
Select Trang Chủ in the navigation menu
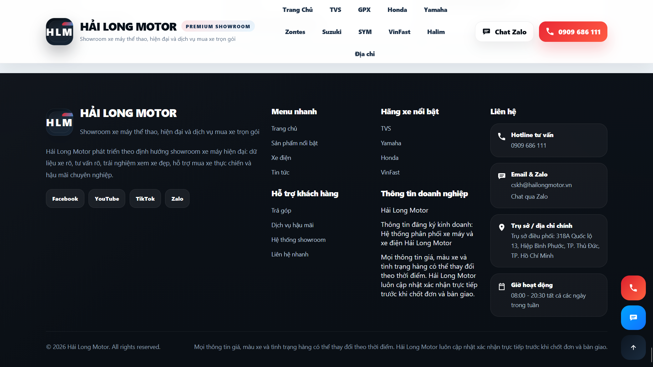[x=297, y=10]
